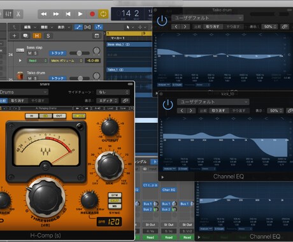Solo the bass slap track
The height and width of the screenshot is (242, 293).
pos(35,53)
